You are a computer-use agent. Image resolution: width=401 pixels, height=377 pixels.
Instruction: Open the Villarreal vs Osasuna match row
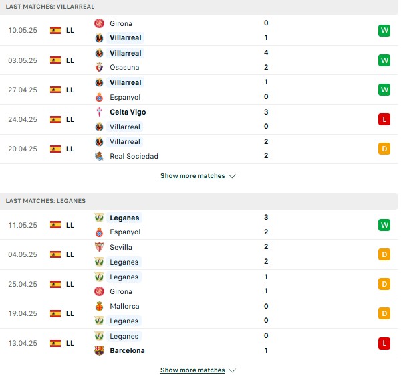(198, 60)
